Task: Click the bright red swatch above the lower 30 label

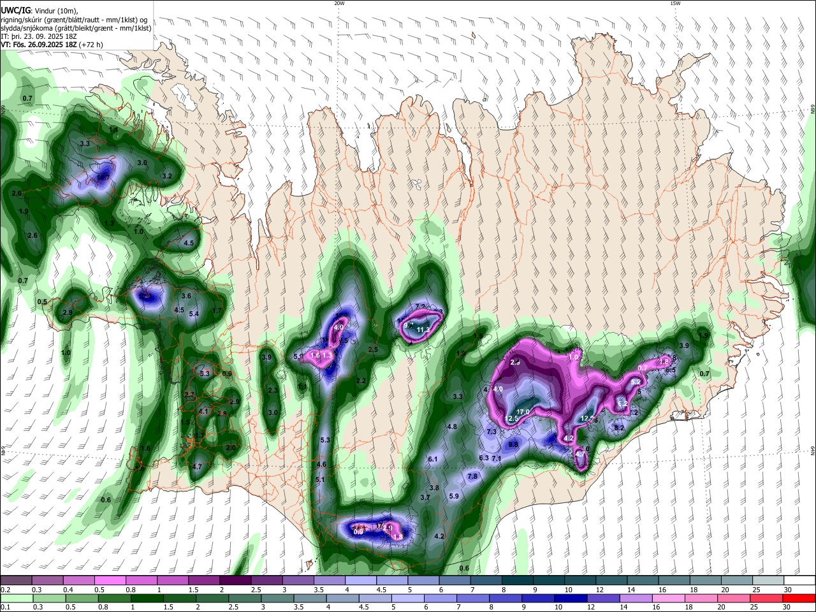Action: 799,599
